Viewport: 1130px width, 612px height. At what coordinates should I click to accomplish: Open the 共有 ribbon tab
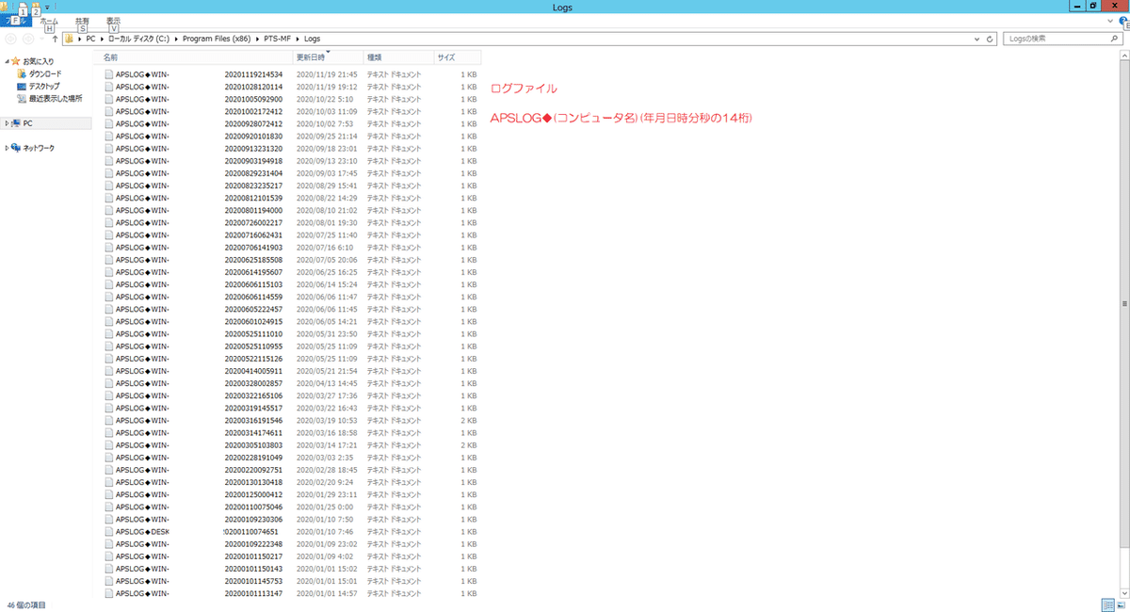[82, 21]
